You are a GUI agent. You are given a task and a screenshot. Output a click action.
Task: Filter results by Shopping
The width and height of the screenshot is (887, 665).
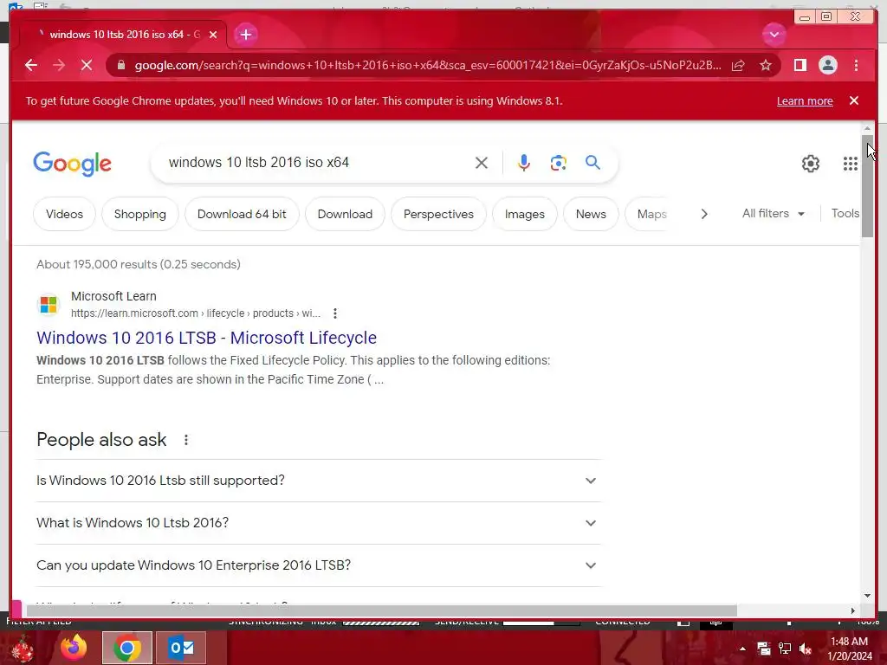[x=140, y=214]
